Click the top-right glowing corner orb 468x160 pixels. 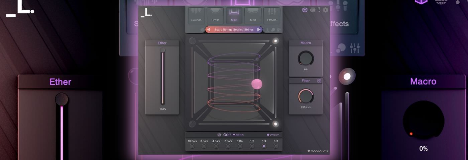275,41
